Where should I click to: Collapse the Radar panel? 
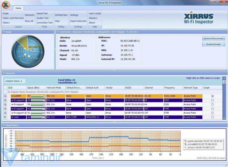click(4, 32)
